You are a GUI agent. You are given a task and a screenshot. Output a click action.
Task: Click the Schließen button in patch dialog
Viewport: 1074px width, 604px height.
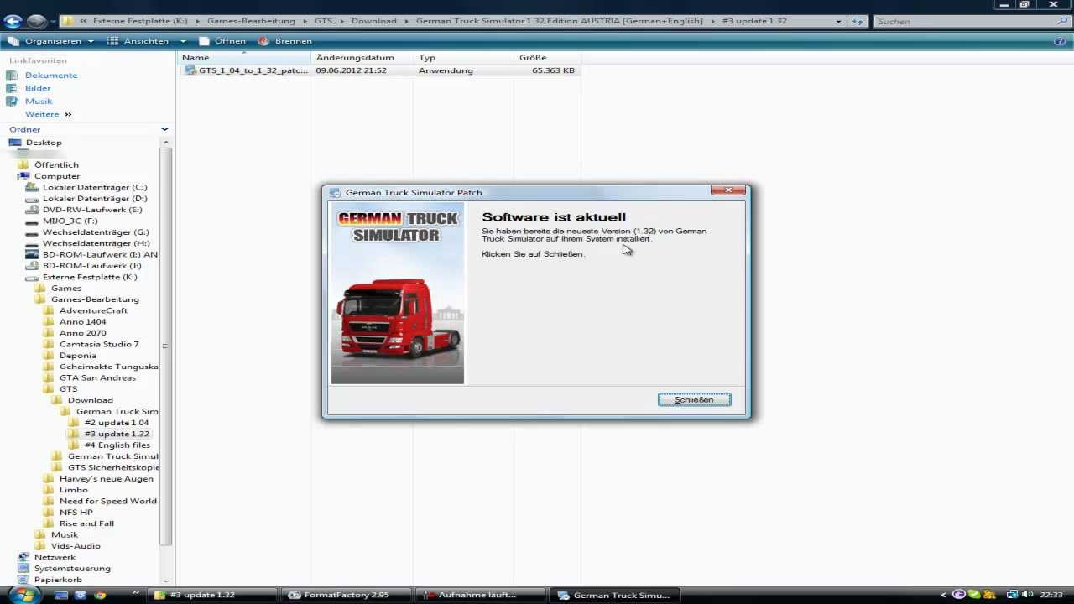click(x=694, y=400)
